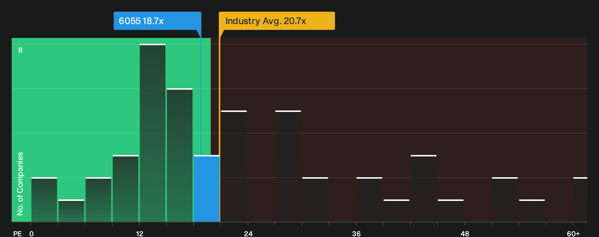Click the '60+' x-axis tick label
599x237 pixels.
pos(573,233)
